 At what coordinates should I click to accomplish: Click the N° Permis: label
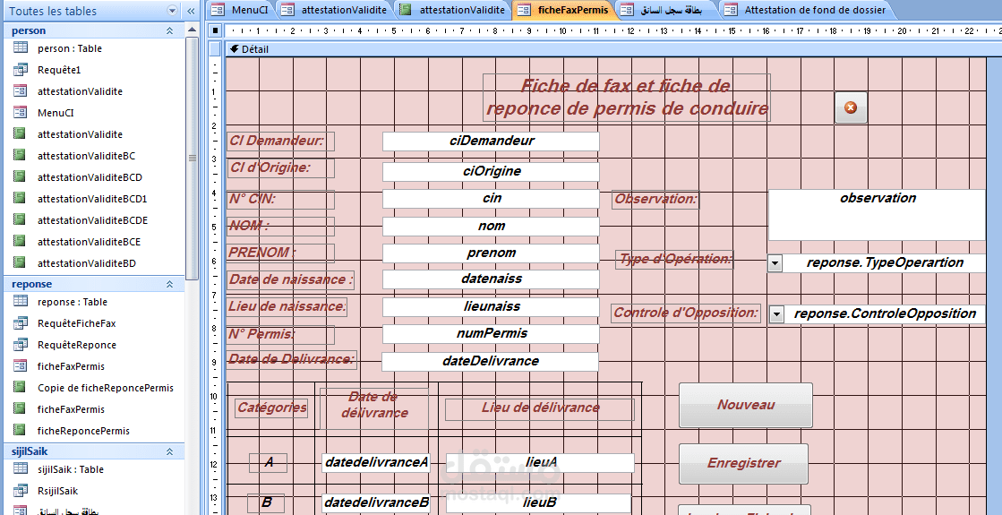click(x=280, y=334)
